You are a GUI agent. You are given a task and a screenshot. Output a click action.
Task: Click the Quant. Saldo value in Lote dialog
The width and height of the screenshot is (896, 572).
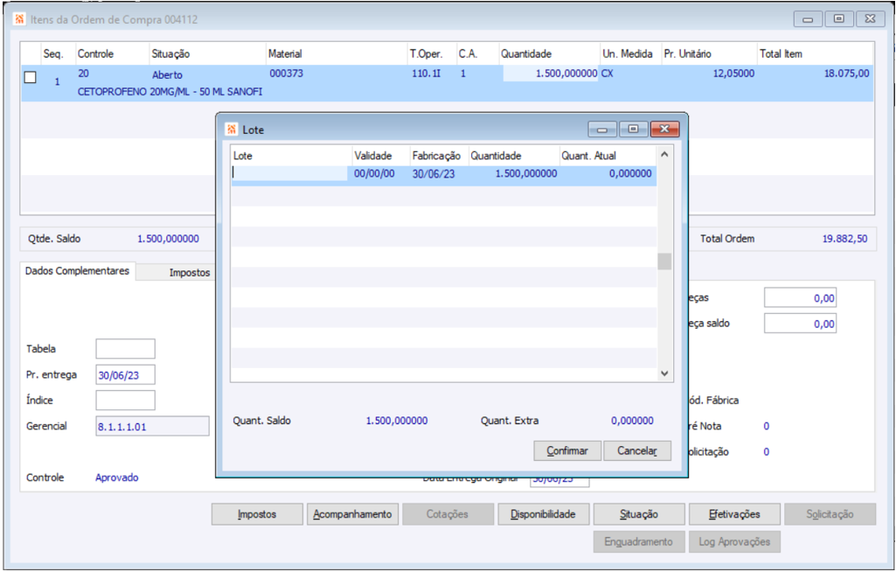point(397,421)
